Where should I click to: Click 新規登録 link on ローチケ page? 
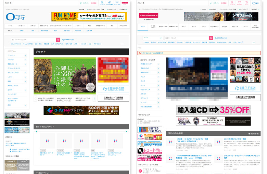pyautogui.click(x=93, y=3)
